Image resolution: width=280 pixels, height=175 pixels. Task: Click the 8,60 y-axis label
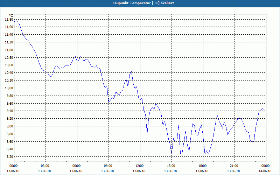point(9,142)
